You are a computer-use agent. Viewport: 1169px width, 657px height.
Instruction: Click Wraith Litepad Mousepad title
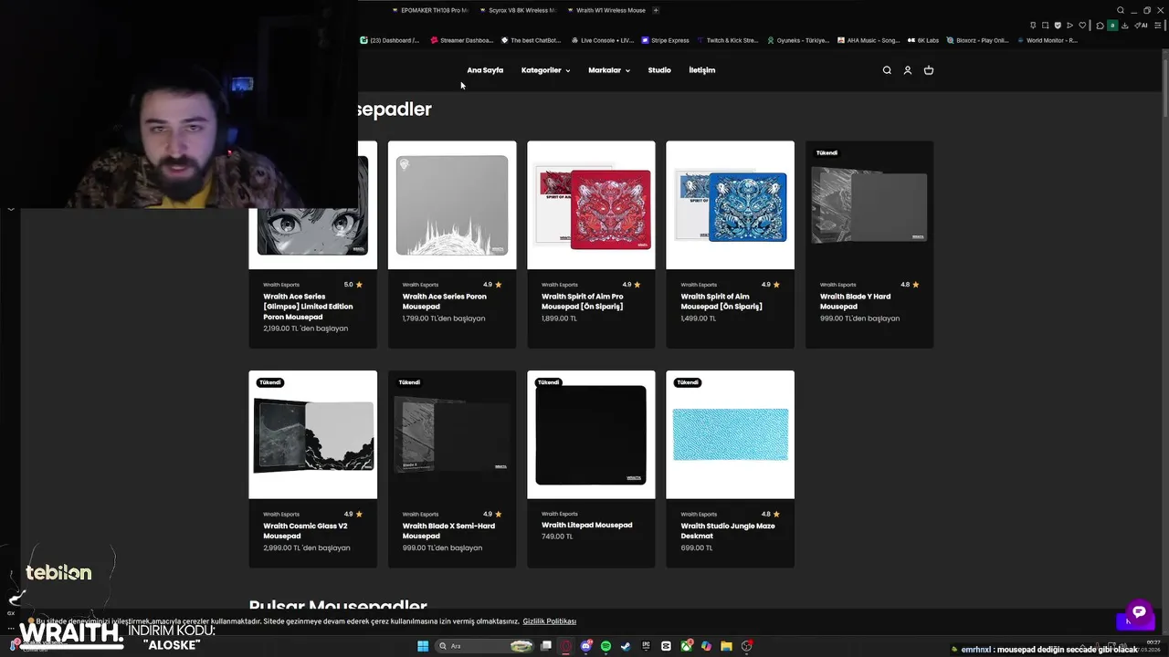click(x=586, y=526)
